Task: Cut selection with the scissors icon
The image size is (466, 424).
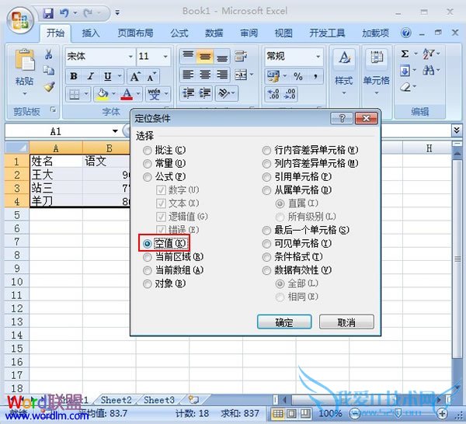Action: tap(48, 54)
